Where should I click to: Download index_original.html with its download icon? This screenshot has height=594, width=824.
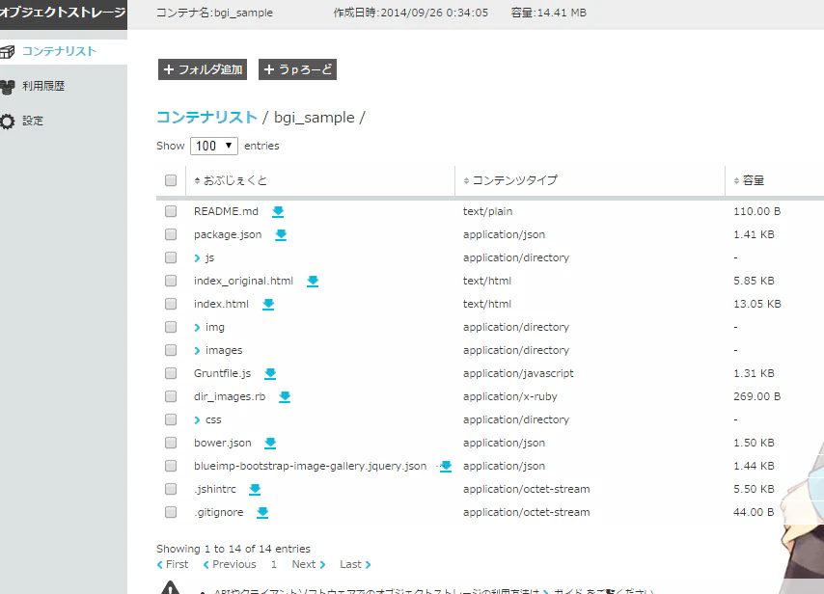point(313,281)
